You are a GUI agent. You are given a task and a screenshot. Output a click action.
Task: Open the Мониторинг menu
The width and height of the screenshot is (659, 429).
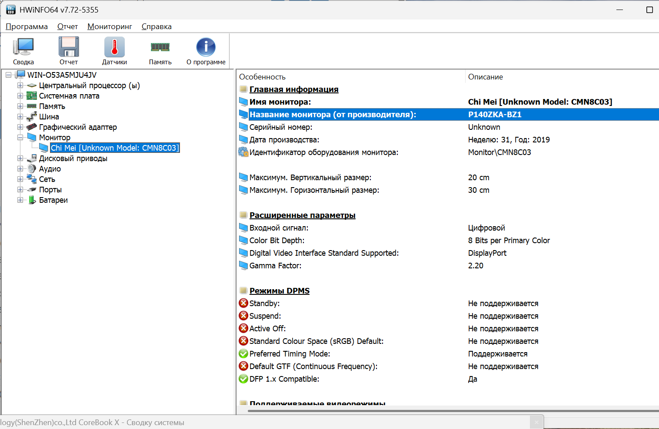coord(110,26)
